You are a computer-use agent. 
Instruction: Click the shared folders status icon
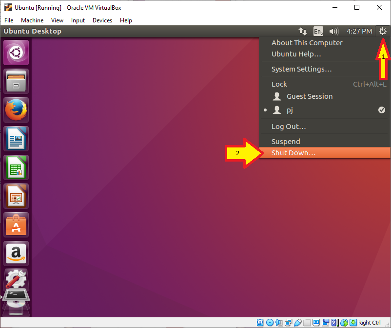click(307, 323)
